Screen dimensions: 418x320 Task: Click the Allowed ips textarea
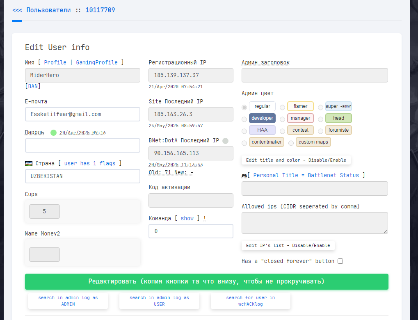tap(315, 223)
